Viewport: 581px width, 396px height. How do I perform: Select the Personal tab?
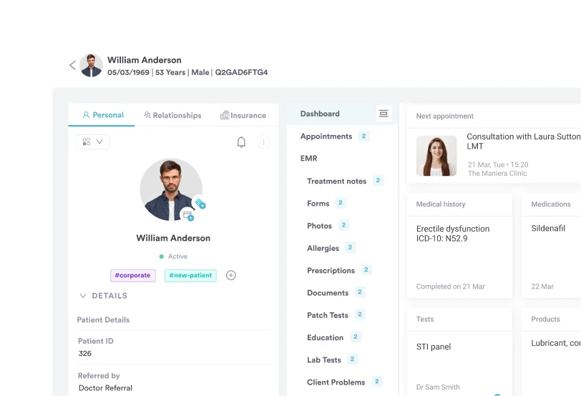[x=103, y=115]
